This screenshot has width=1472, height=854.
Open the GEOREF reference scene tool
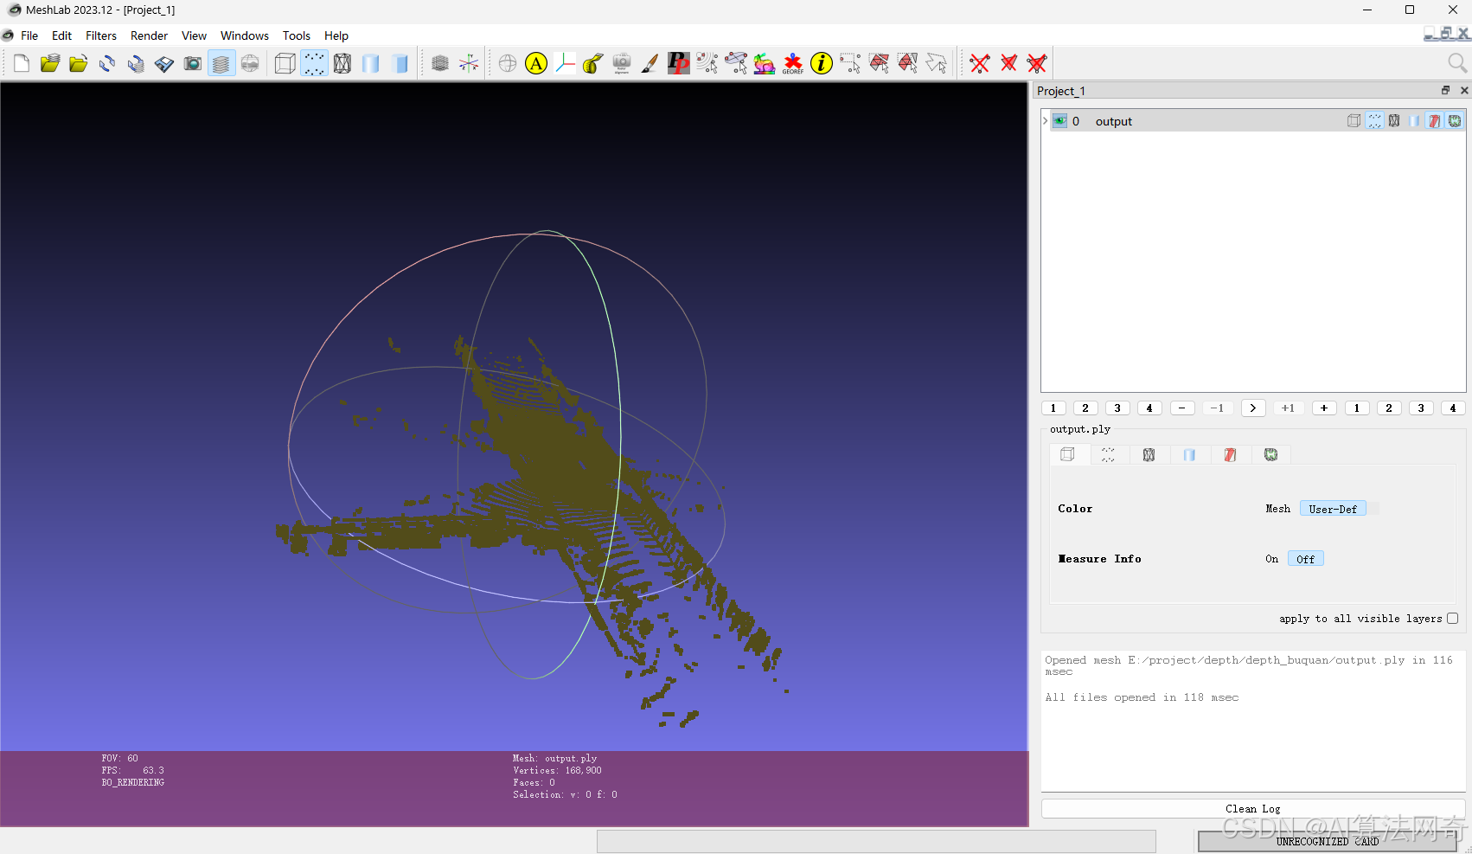tap(793, 63)
